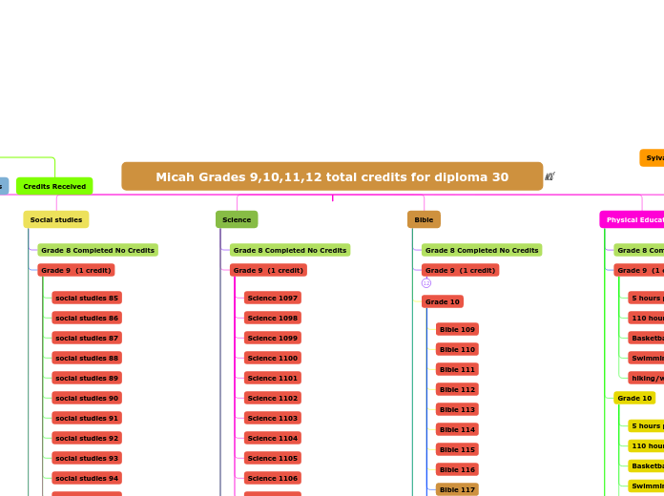Click the Science 1104 node
This screenshot has height=496, width=664.
[273, 438]
